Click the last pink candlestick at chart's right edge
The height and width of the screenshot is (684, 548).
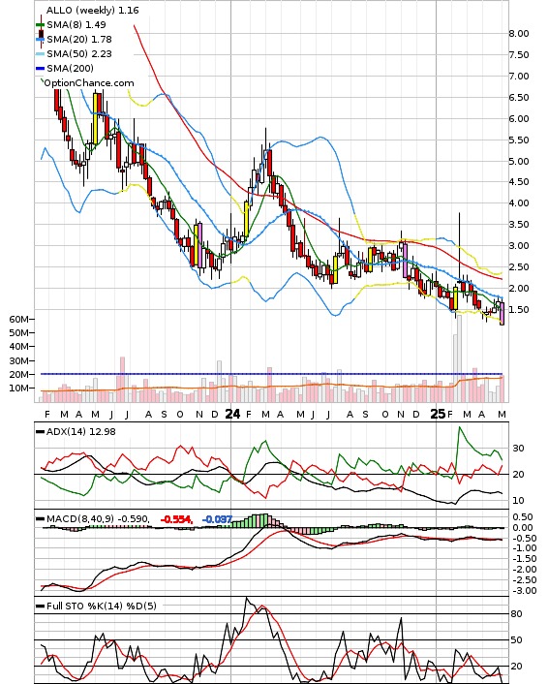coord(502,314)
